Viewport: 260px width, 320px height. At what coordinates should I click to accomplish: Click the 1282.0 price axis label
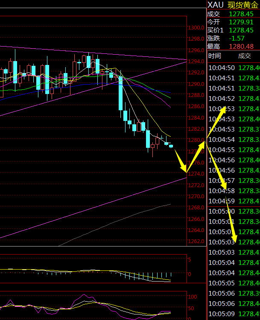tap(196, 129)
